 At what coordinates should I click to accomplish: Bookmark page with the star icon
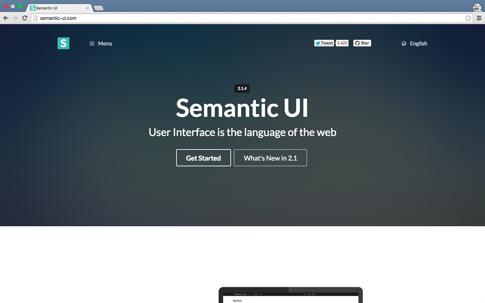coord(468,18)
